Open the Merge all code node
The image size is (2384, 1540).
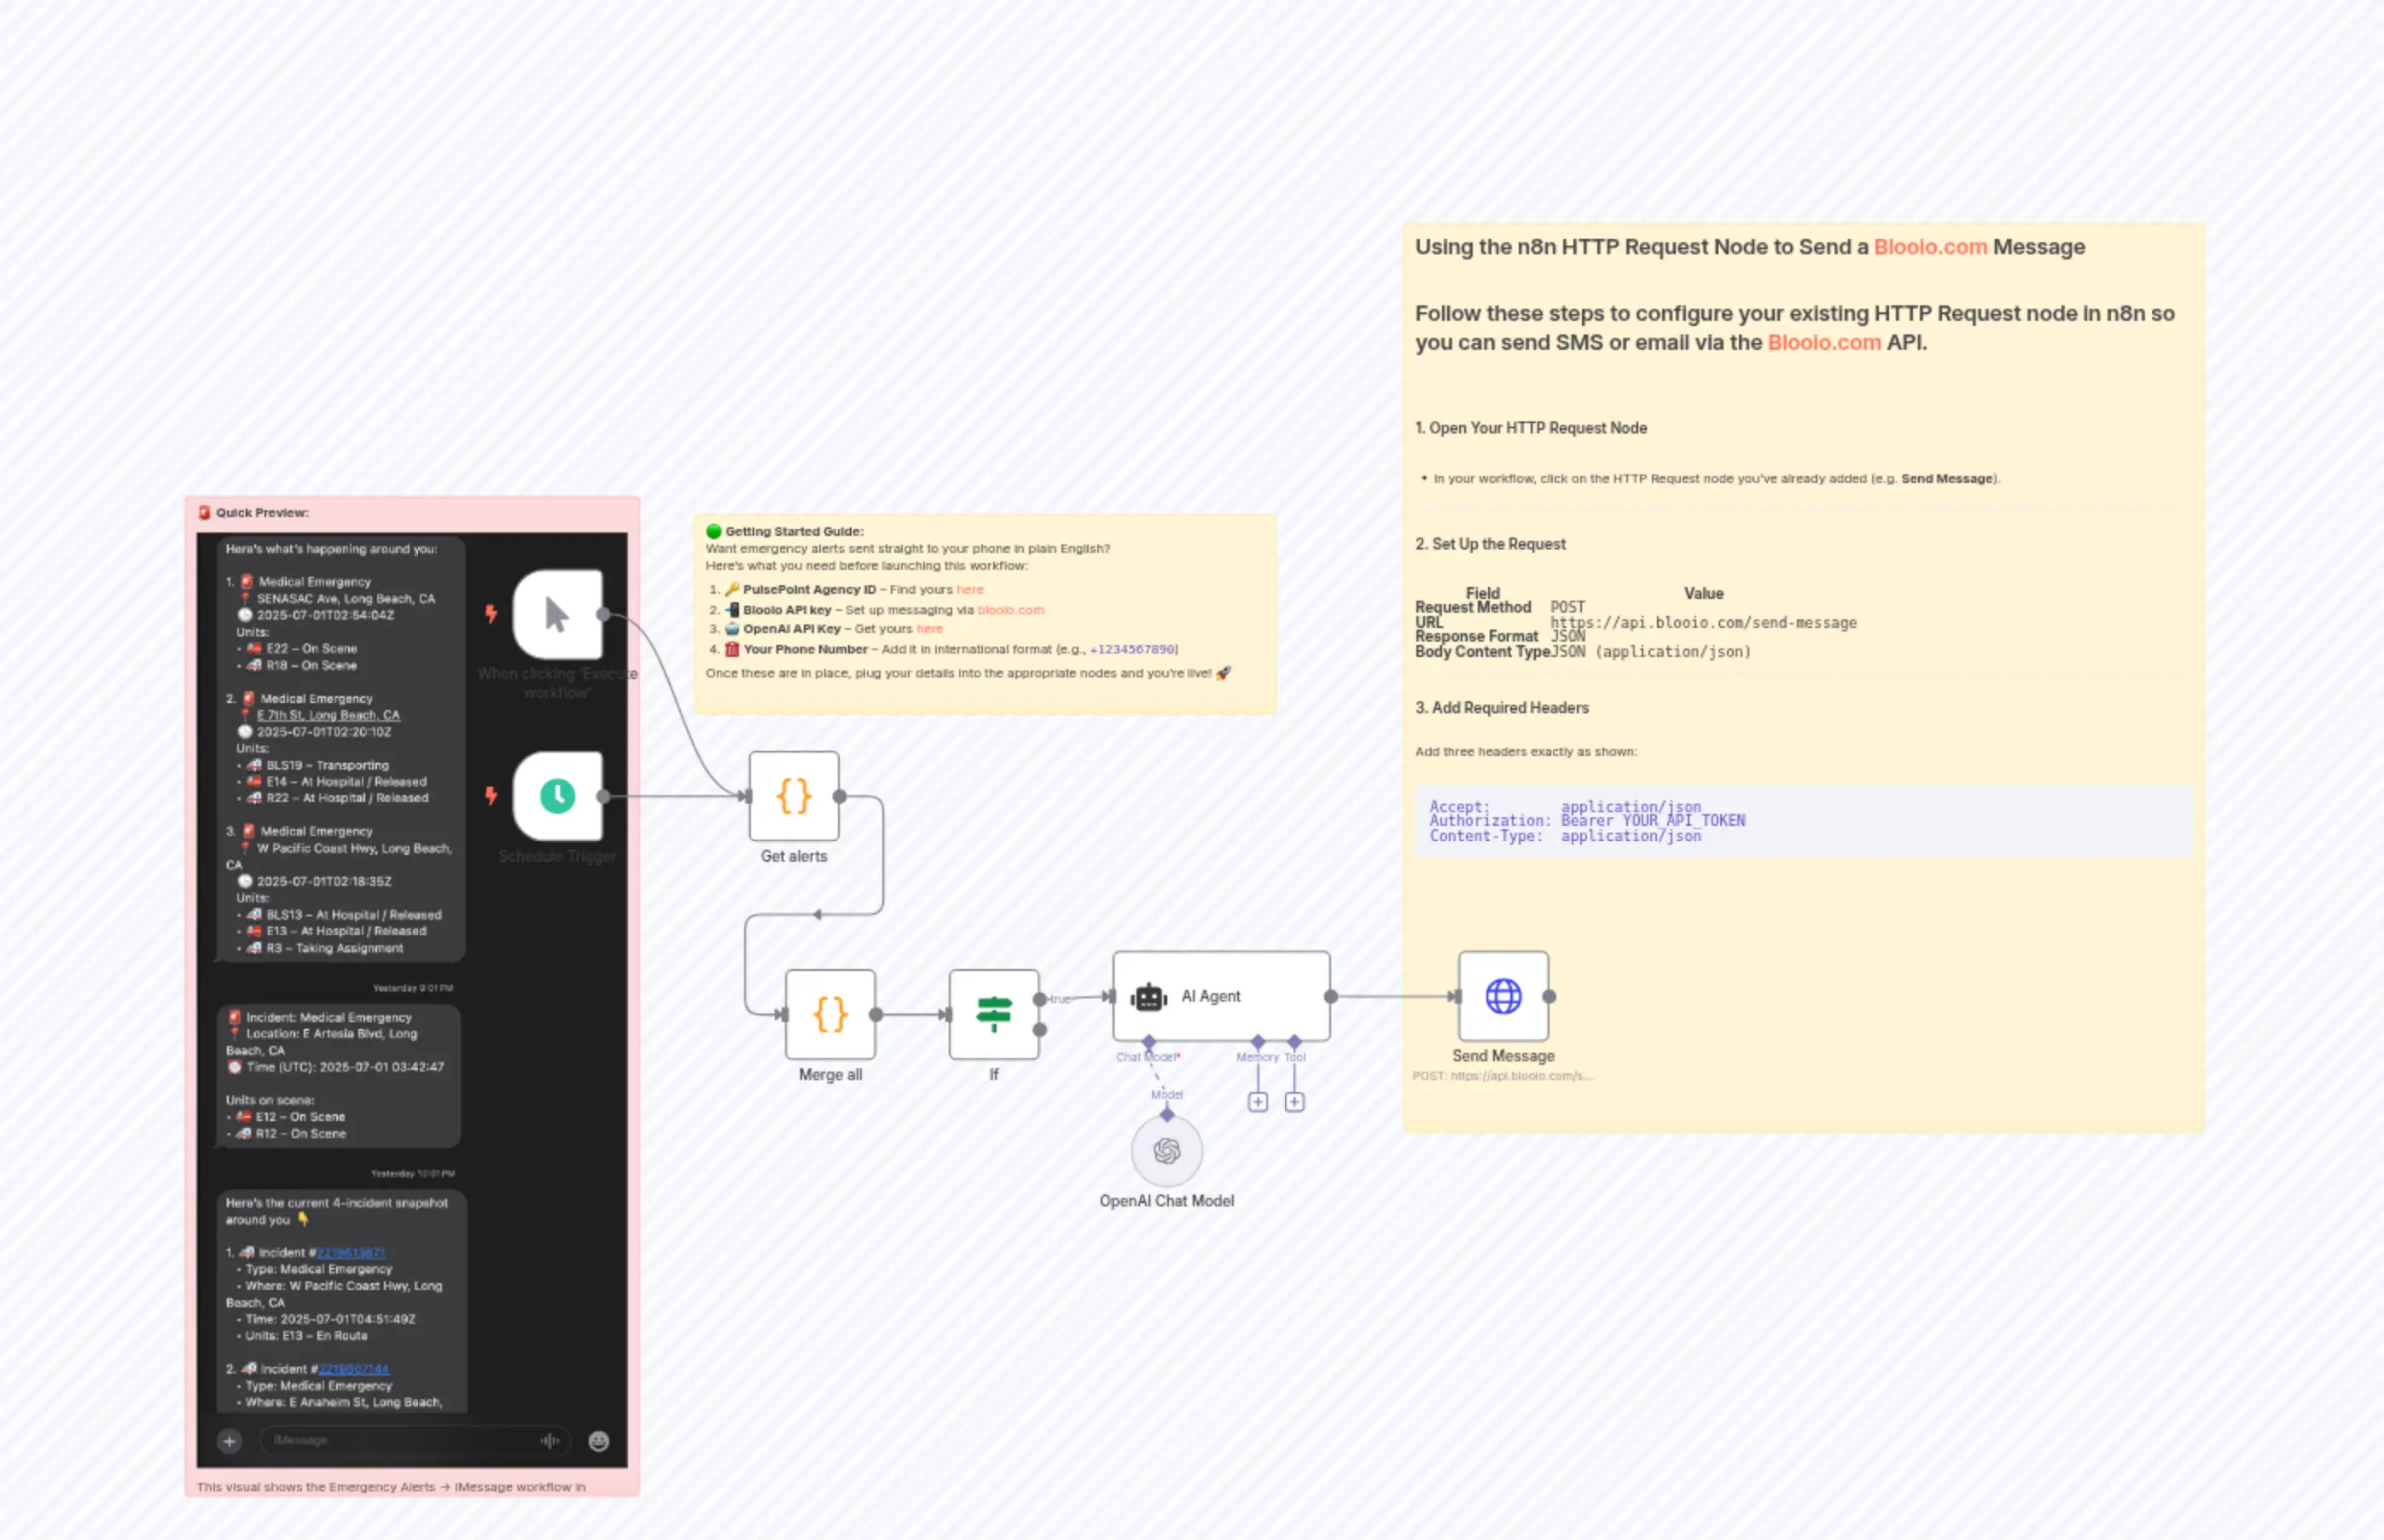point(830,1015)
